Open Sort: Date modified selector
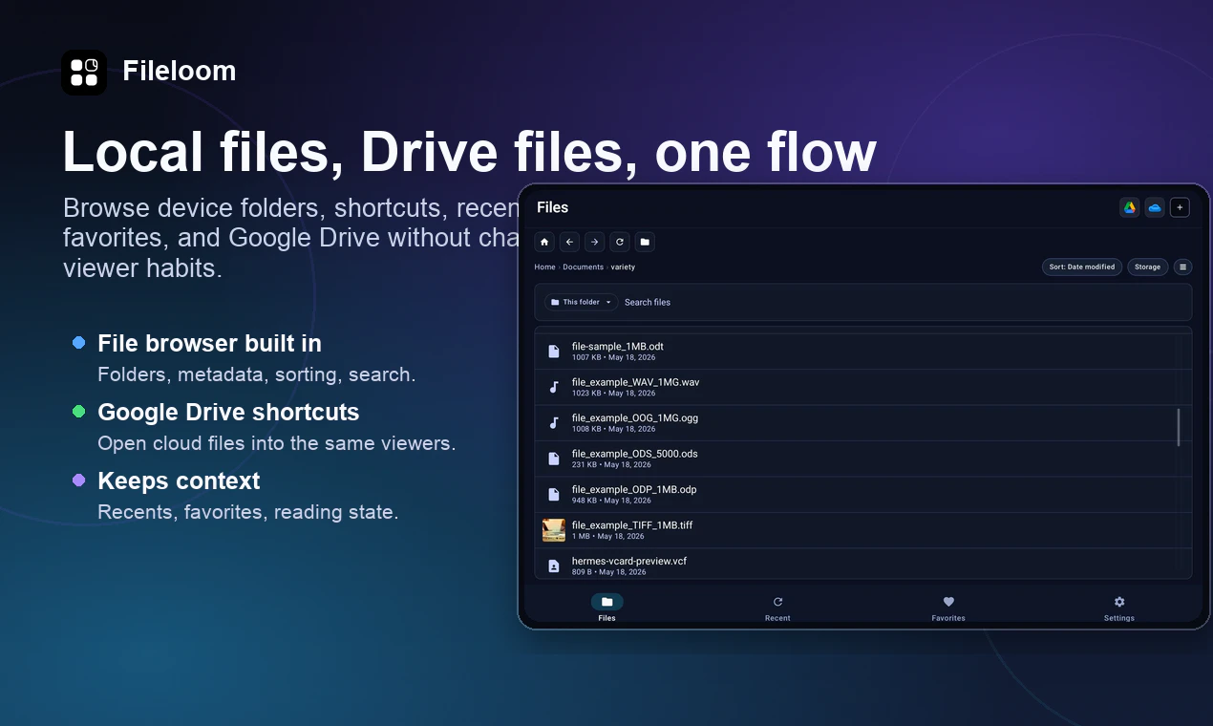Viewport: 1213px width, 726px height. pos(1082,267)
